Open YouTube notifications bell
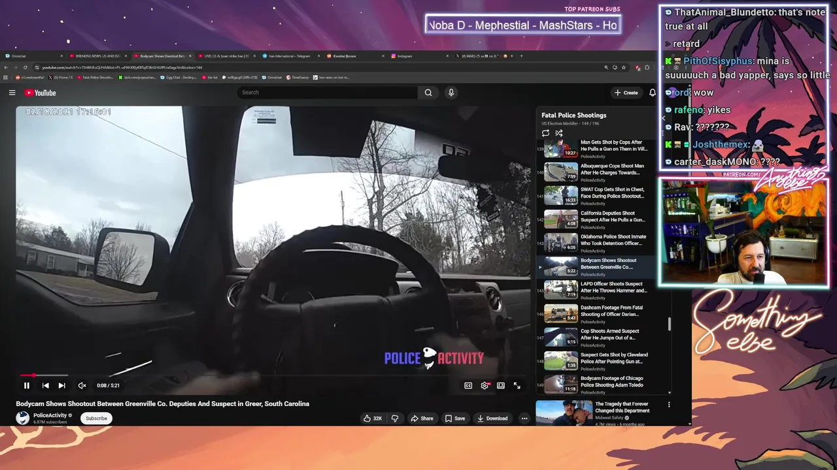The height and width of the screenshot is (470, 837). (x=652, y=93)
